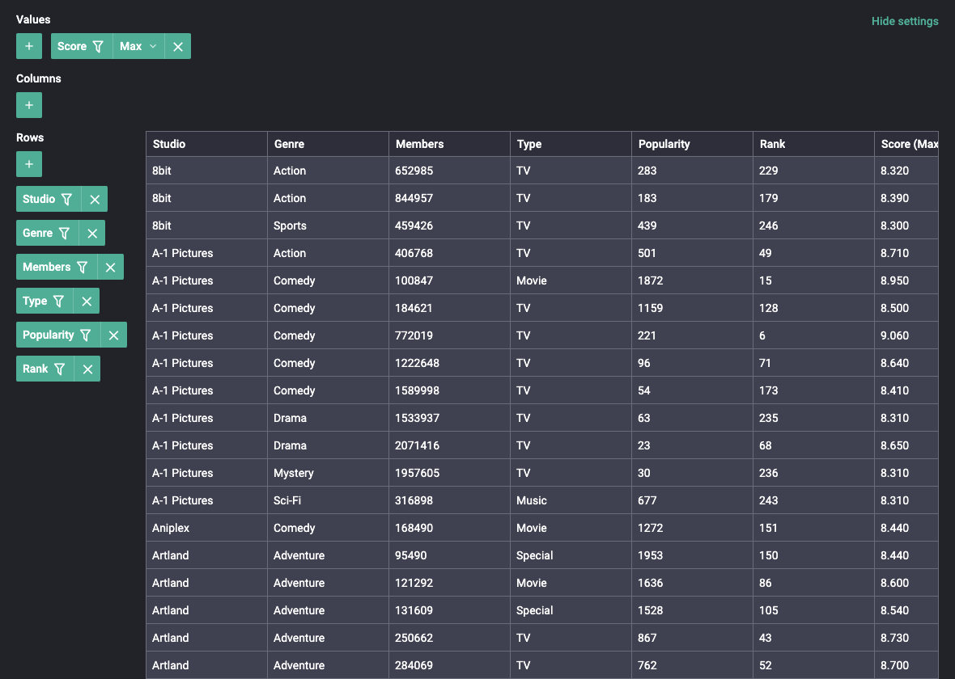The image size is (955, 679).
Task: Click the Studio column header
Action: 169,144
